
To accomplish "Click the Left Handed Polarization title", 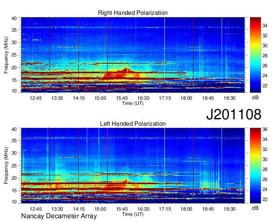I will tap(133, 124).
